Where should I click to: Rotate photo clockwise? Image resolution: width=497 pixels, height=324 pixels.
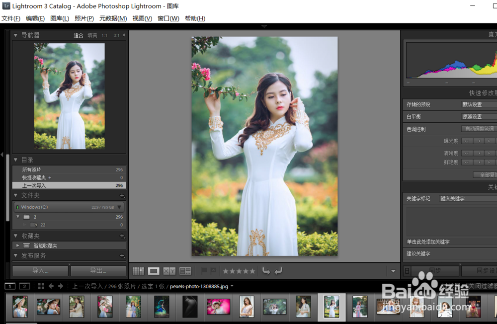pyautogui.click(x=278, y=271)
